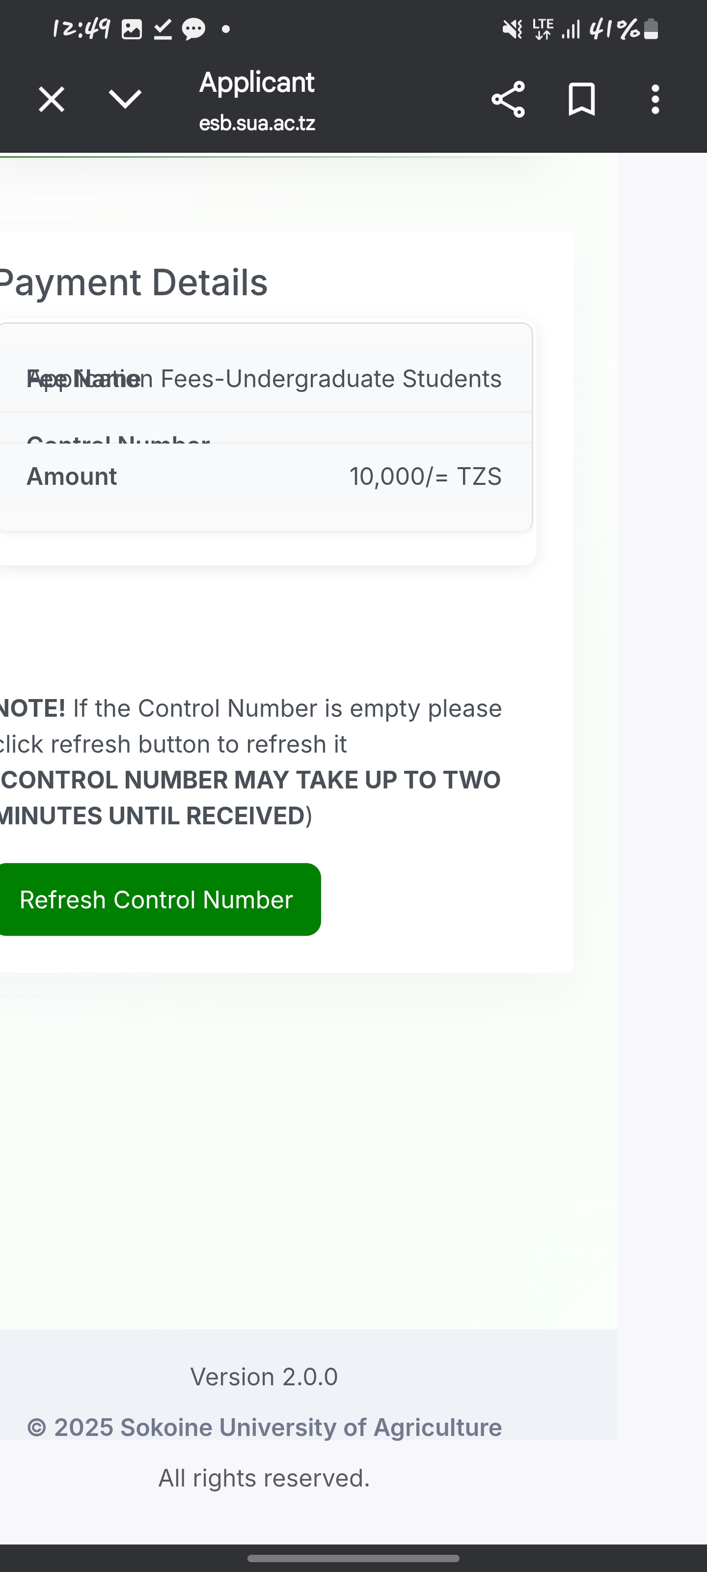Select the Amount row label
The image size is (707, 1572).
pos(72,477)
